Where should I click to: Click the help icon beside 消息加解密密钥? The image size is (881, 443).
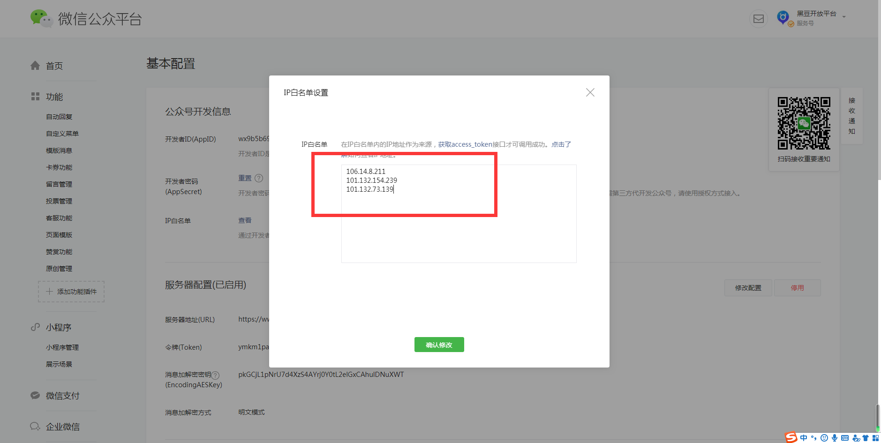click(215, 375)
